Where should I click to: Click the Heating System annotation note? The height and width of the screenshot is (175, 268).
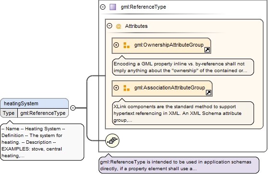click(x=42, y=142)
